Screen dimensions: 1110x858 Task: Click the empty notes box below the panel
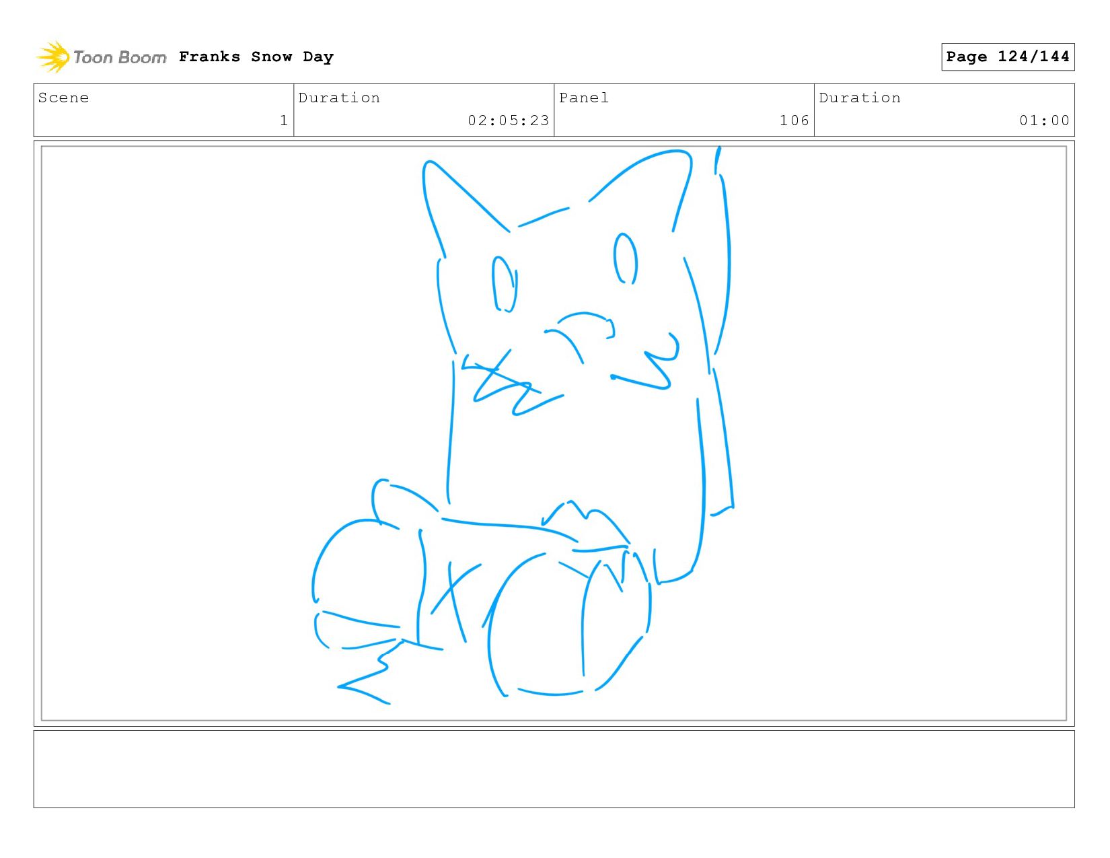(554, 769)
